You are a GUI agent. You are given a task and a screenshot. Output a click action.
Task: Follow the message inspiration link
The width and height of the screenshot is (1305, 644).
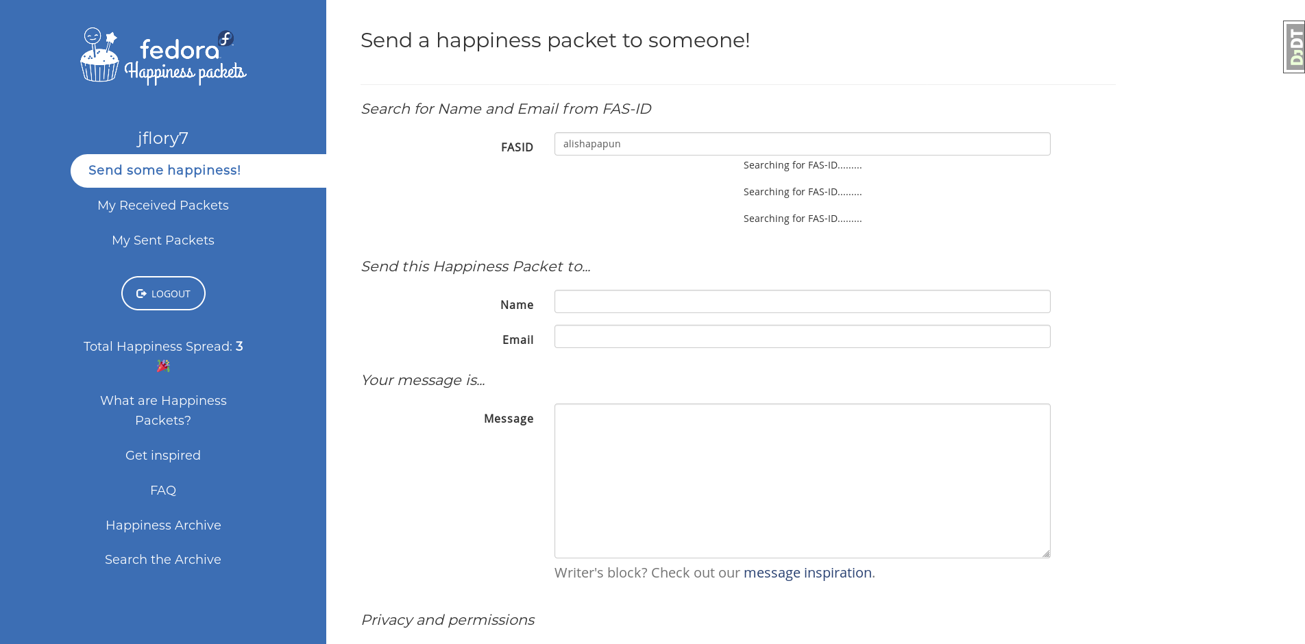coord(807,573)
